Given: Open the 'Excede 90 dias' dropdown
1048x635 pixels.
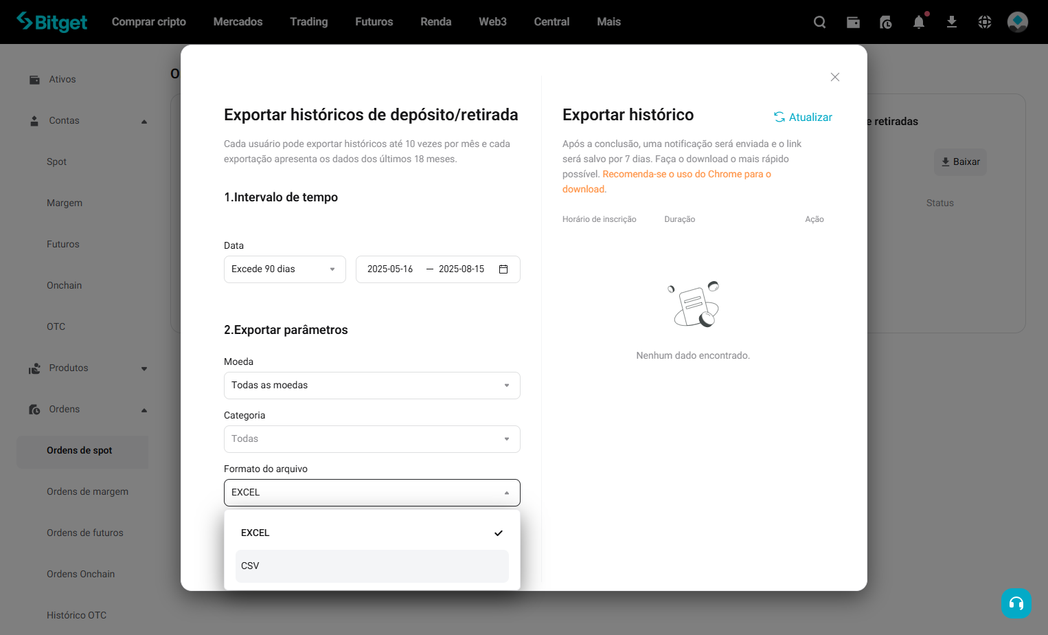Looking at the screenshot, I should (x=285, y=269).
